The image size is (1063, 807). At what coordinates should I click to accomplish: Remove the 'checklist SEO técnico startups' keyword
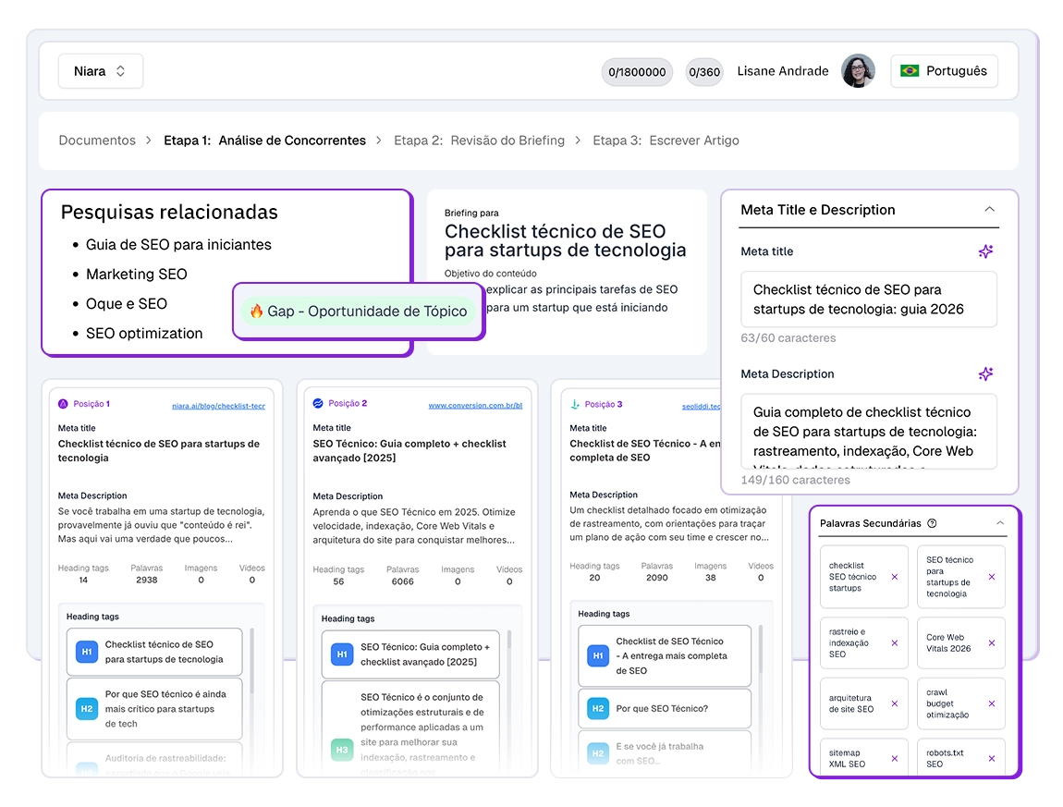pos(894,577)
